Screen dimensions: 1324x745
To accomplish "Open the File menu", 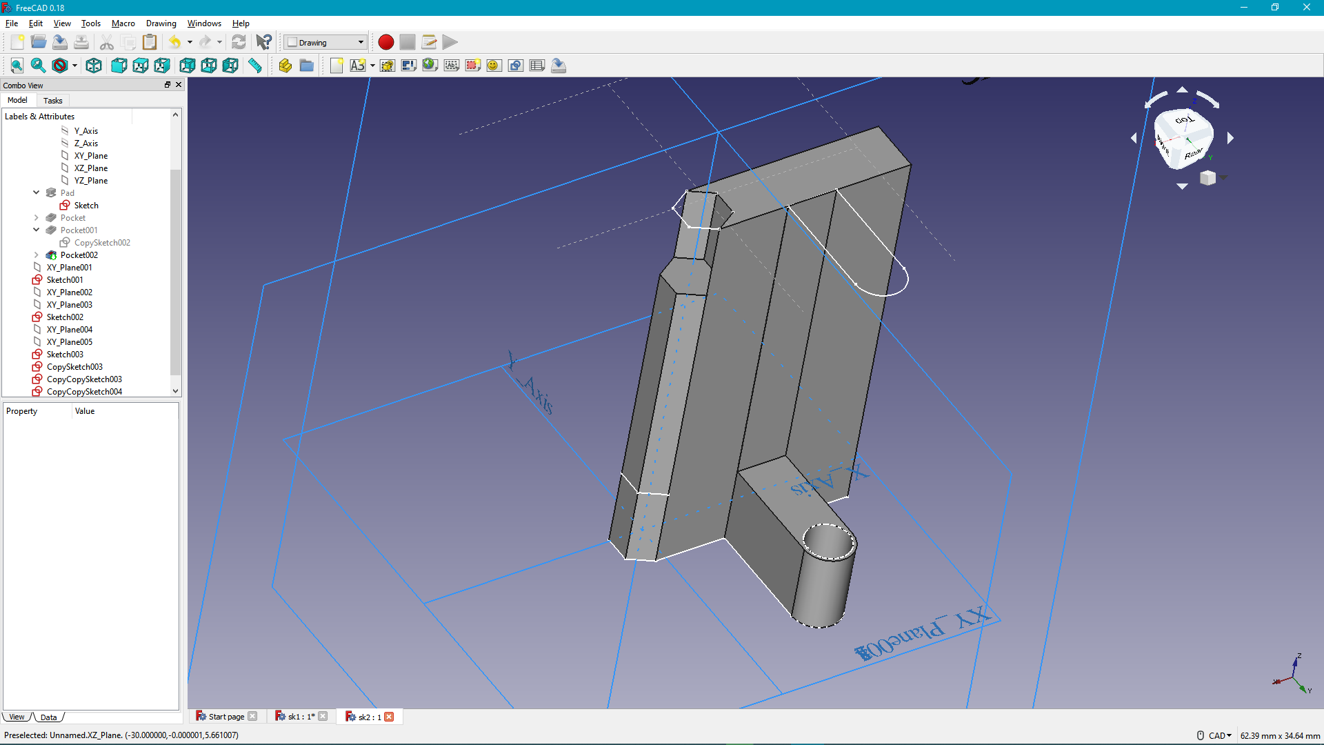I will [x=12, y=23].
